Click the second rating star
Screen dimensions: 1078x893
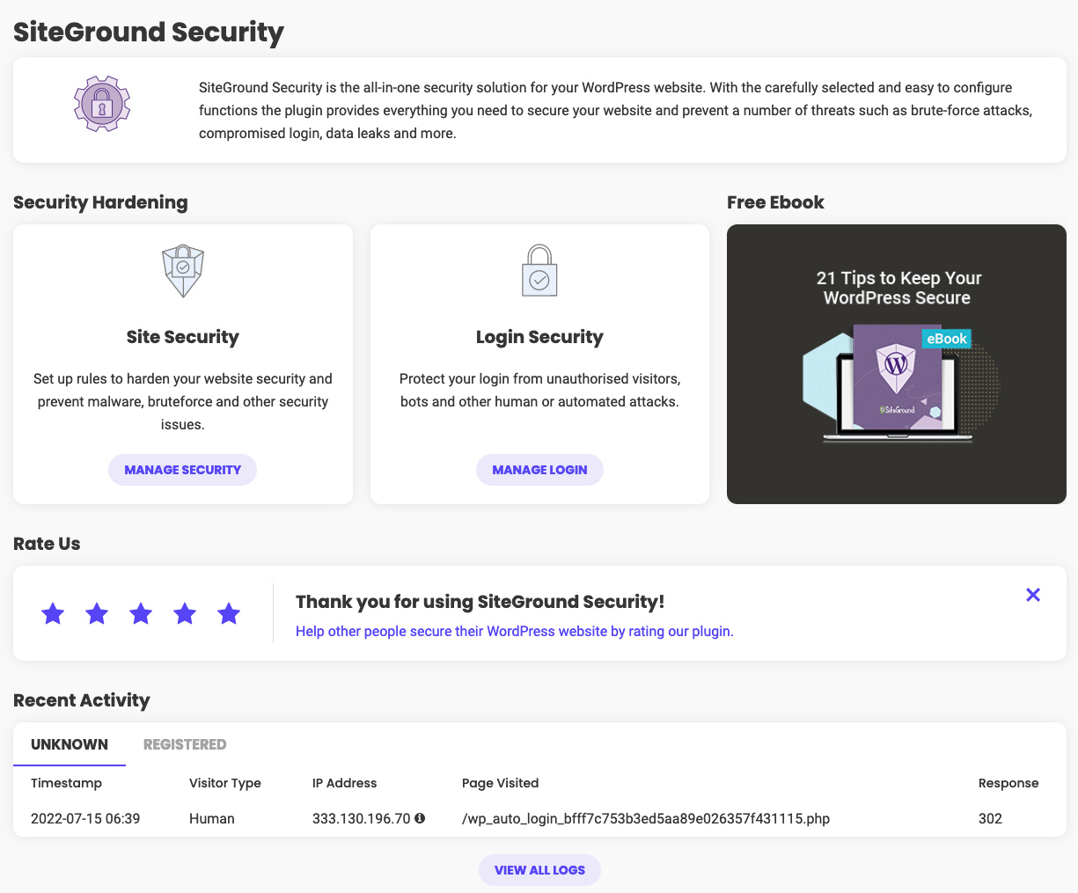(x=97, y=613)
